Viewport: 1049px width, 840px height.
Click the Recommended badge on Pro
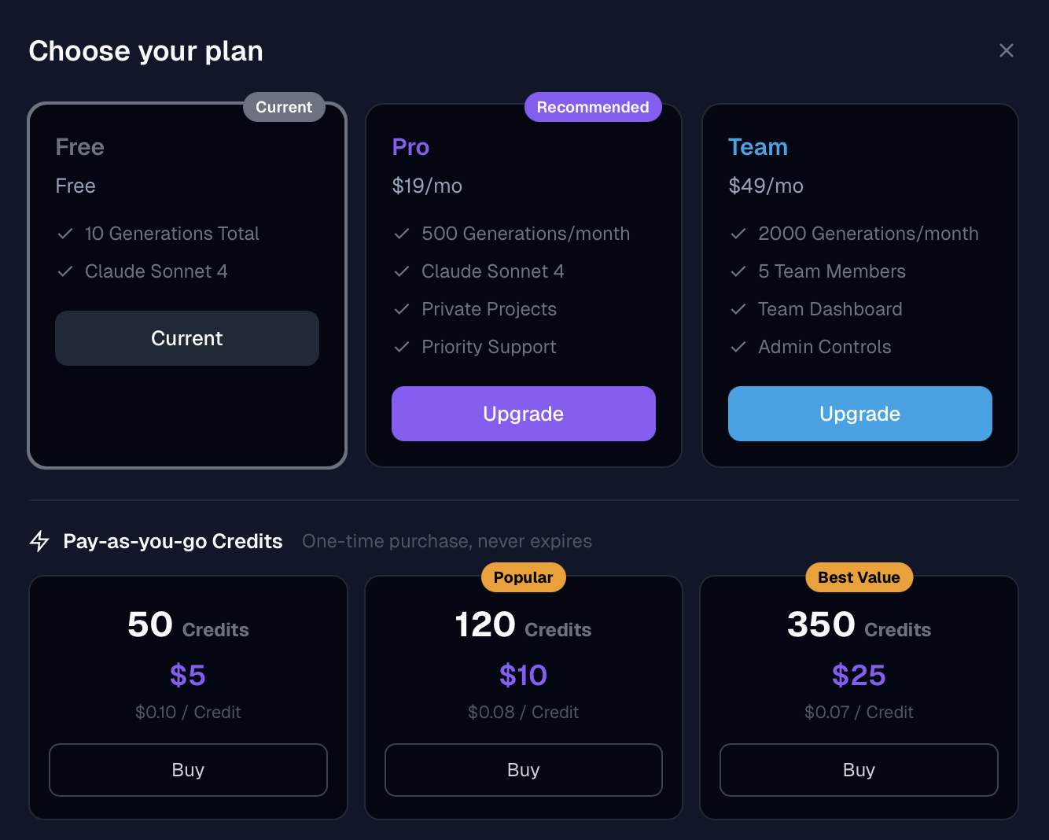point(592,107)
